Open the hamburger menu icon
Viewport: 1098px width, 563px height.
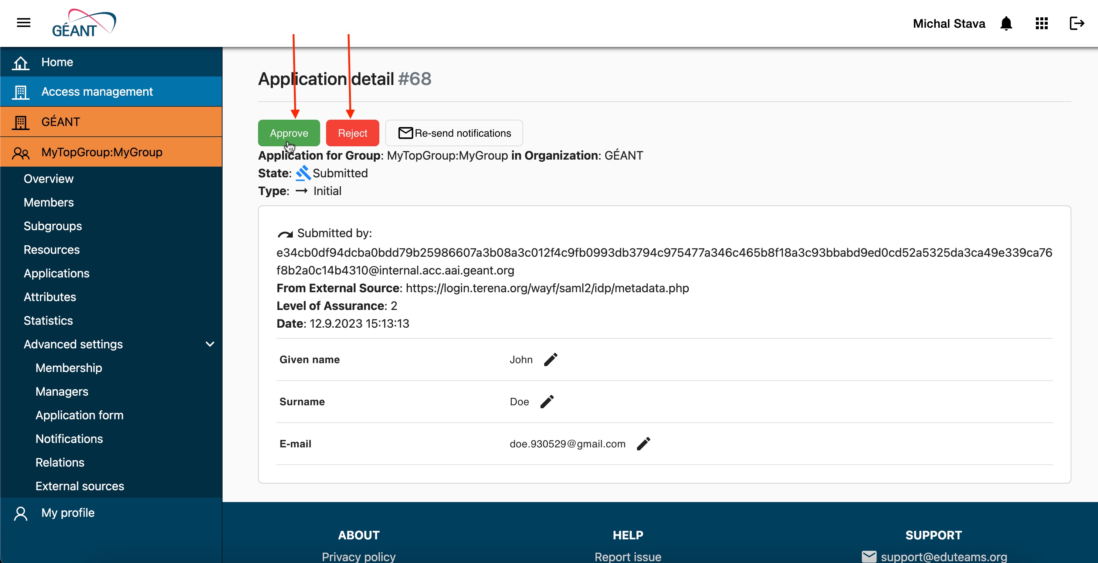(x=23, y=23)
